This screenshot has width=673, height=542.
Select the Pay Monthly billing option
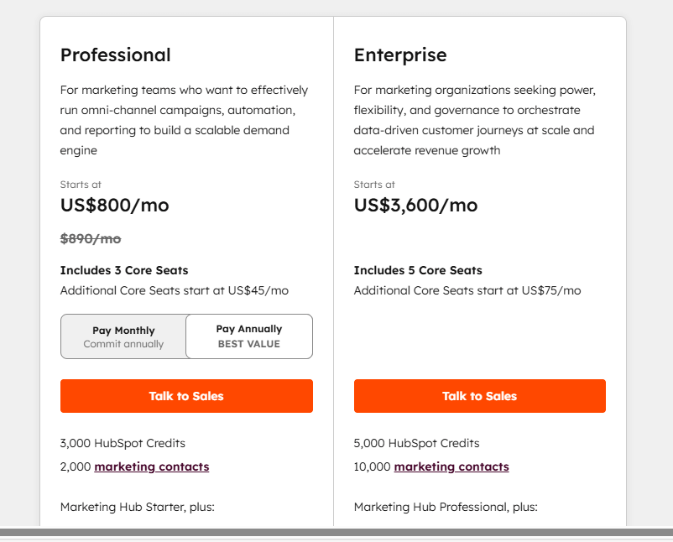click(123, 336)
